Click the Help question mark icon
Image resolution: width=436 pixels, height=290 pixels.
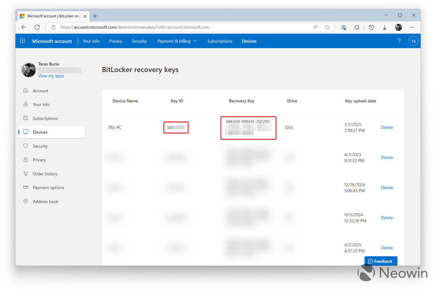[399, 41]
